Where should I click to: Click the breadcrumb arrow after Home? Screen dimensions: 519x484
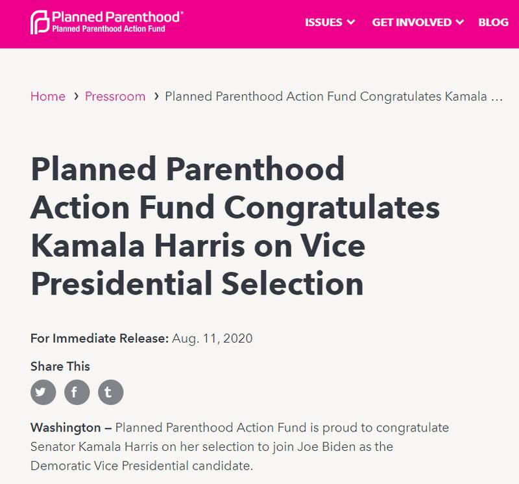(x=76, y=96)
